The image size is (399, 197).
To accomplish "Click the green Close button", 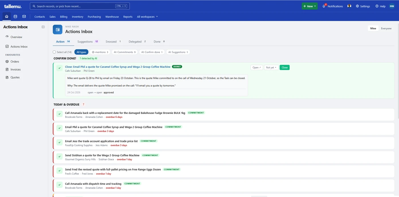I will click(284, 67).
